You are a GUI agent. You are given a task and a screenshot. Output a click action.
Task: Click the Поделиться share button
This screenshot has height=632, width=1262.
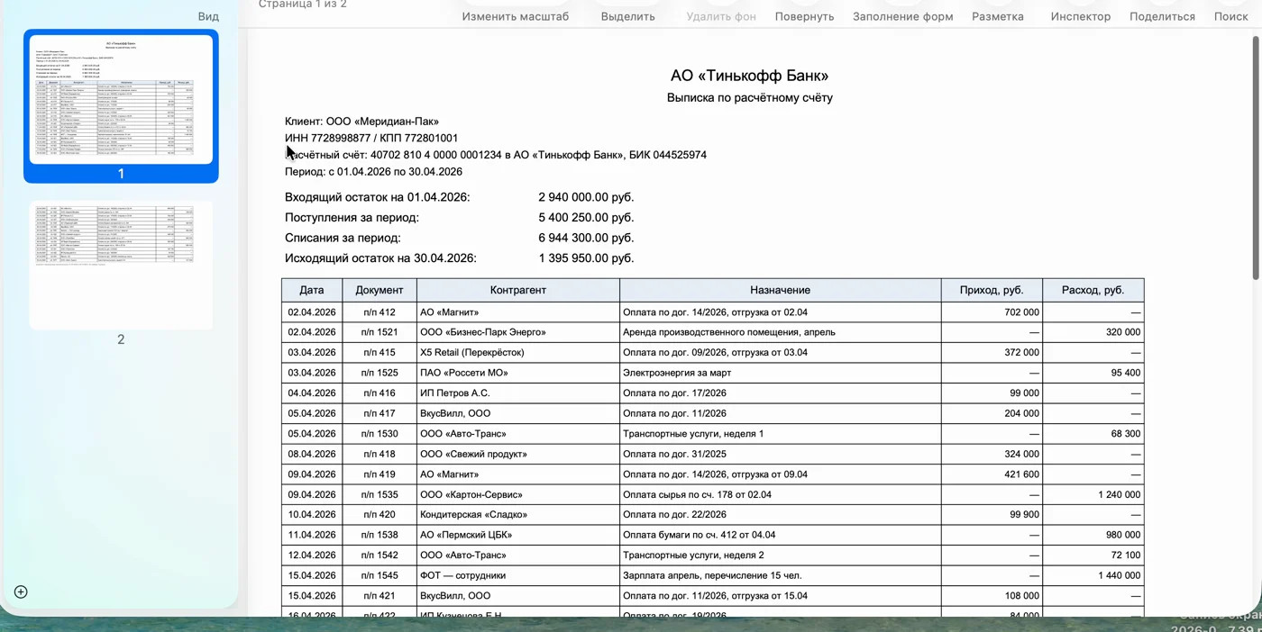(1162, 16)
